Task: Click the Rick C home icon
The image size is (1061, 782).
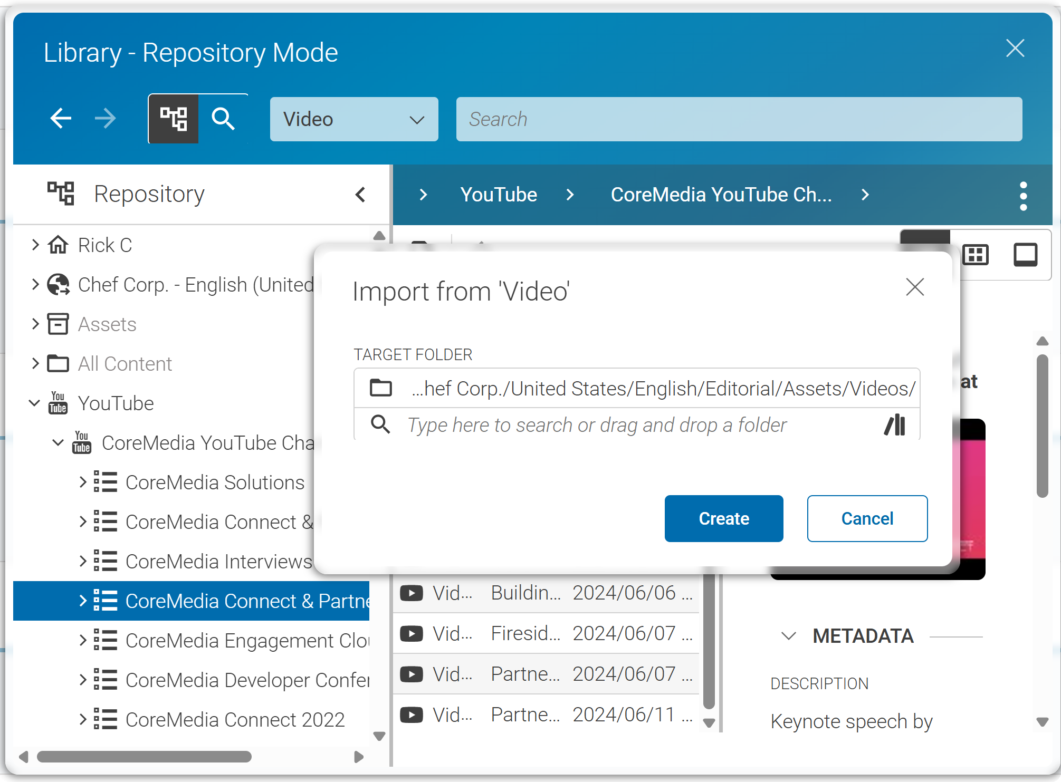Action: (x=58, y=245)
